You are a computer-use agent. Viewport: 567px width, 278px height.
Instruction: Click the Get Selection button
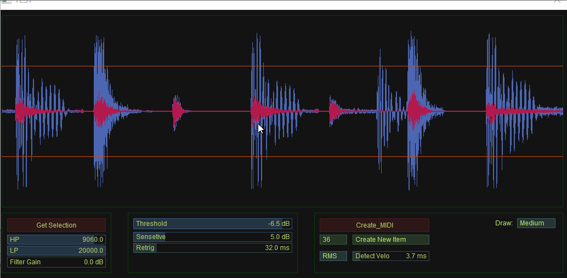(x=56, y=225)
